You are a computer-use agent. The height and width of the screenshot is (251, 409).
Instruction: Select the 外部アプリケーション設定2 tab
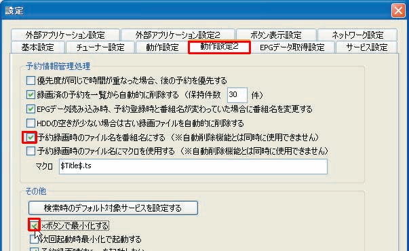178,35
